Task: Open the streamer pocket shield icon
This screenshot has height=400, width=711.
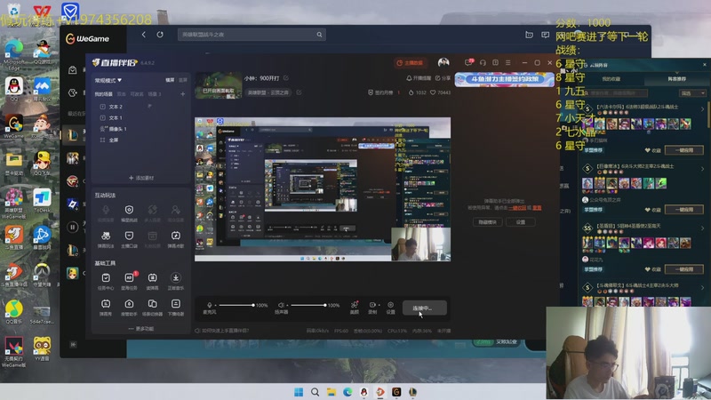Action: (129, 236)
